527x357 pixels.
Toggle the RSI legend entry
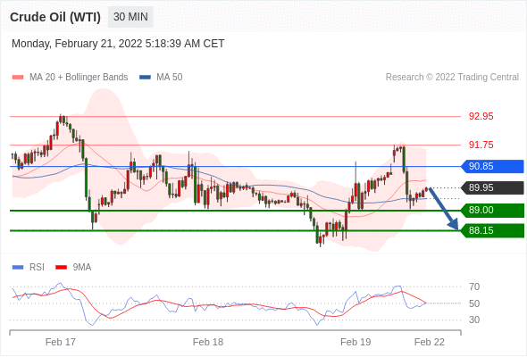coord(29,267)
